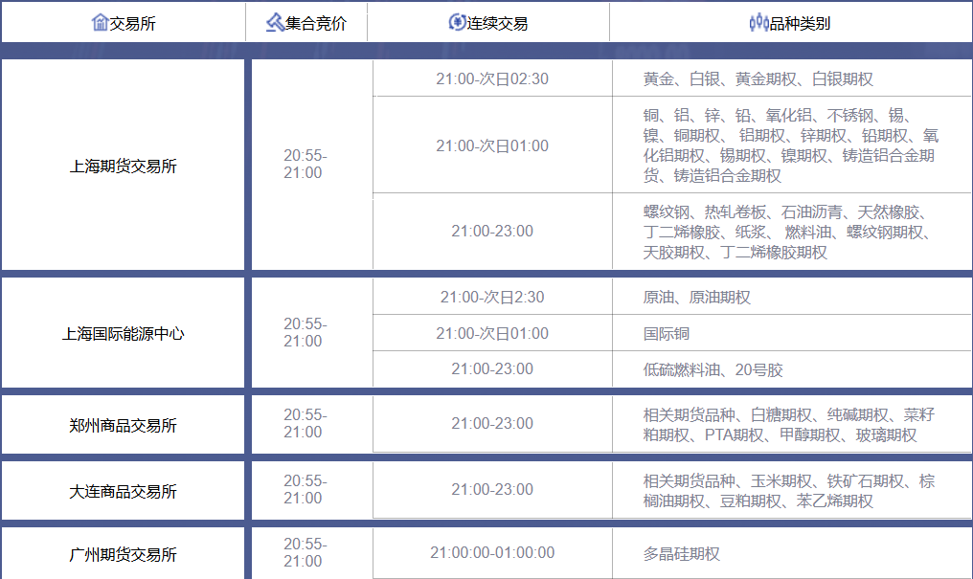This screenshot has width=973, height=579.
Task: Click 21:00-次日01:00 in the 上海期货交易所 row
Action: click(x=492, y=145)
